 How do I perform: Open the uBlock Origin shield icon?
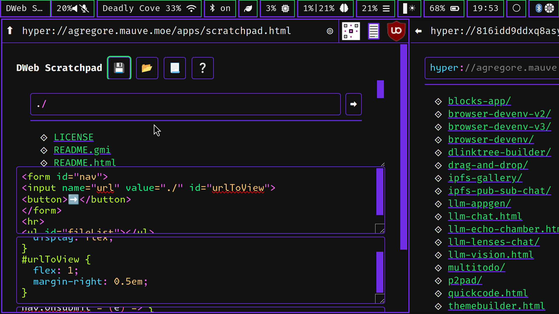396,31
